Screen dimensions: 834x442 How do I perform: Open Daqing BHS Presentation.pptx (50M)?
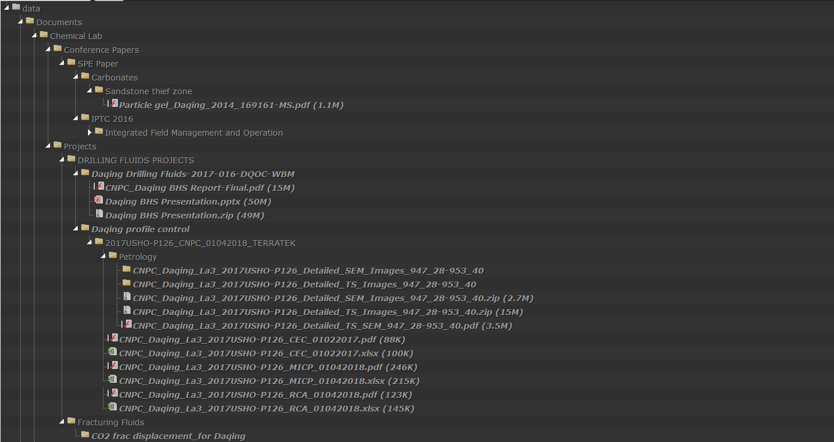point(188,202)
